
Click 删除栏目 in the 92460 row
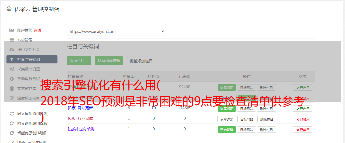(x=266, y=87)
